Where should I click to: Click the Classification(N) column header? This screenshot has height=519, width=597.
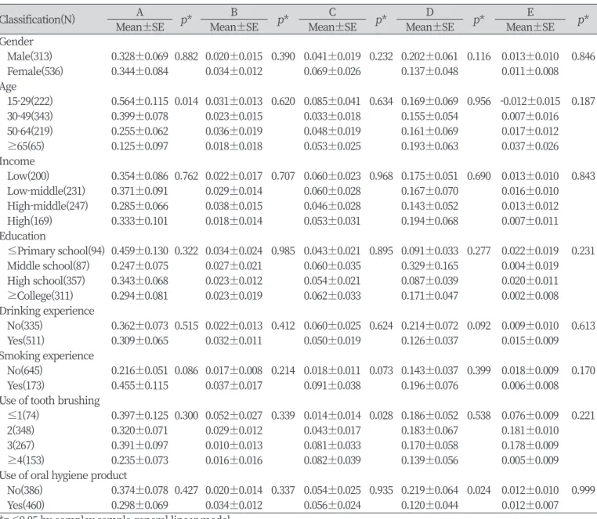tap(37, 19)
